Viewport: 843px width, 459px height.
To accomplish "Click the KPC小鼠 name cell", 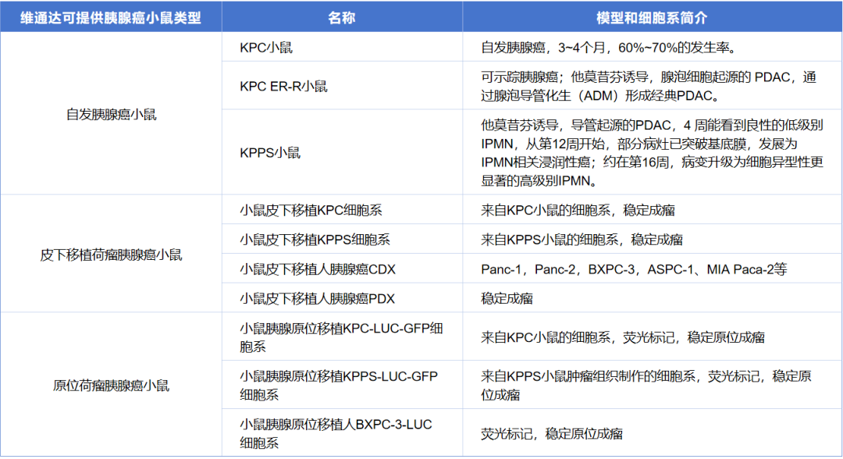I will point(267,48).
